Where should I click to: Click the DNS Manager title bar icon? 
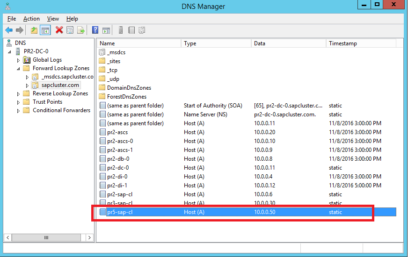[x=7, y=6]
